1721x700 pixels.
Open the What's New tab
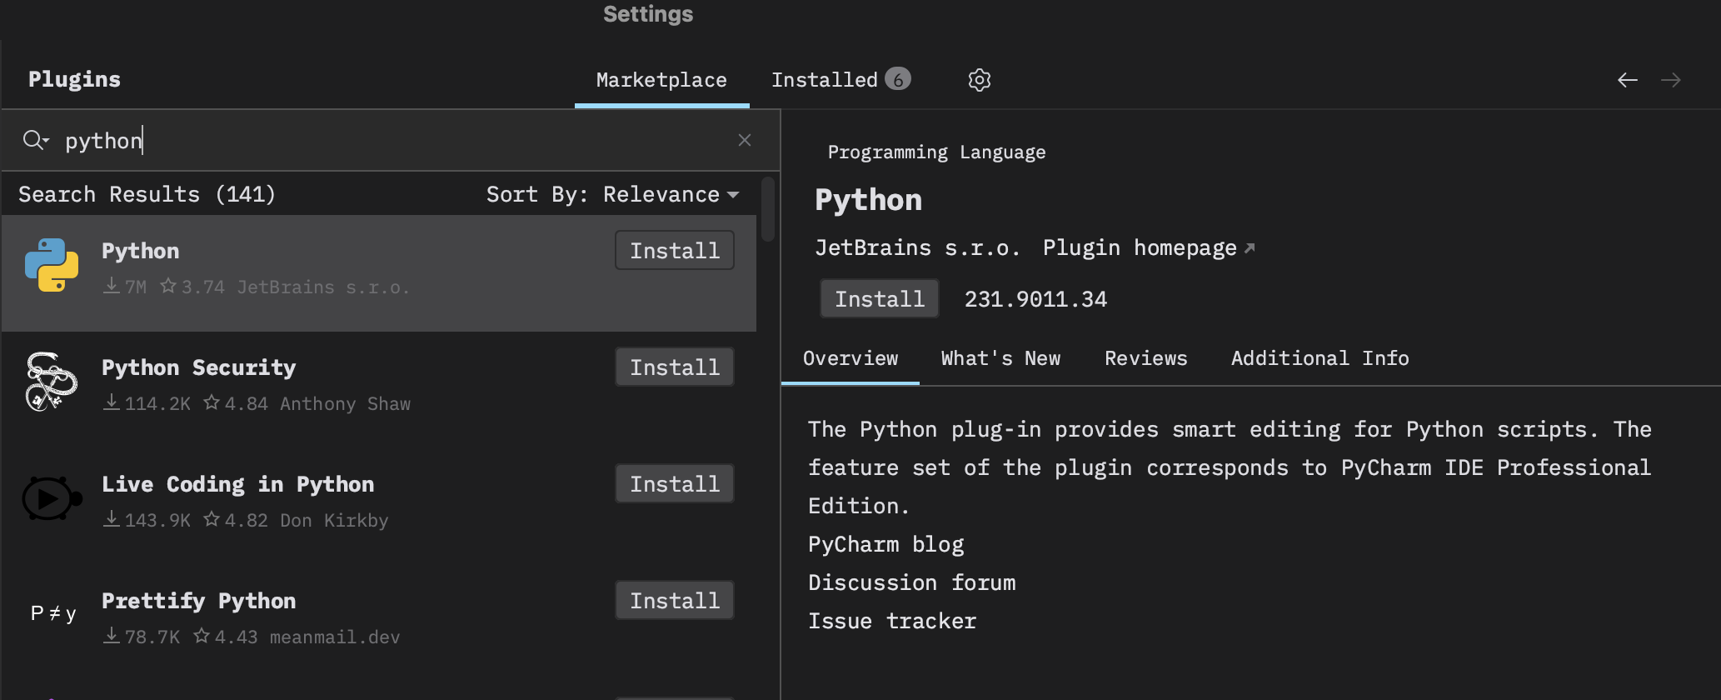click(x=1000, y=358)
